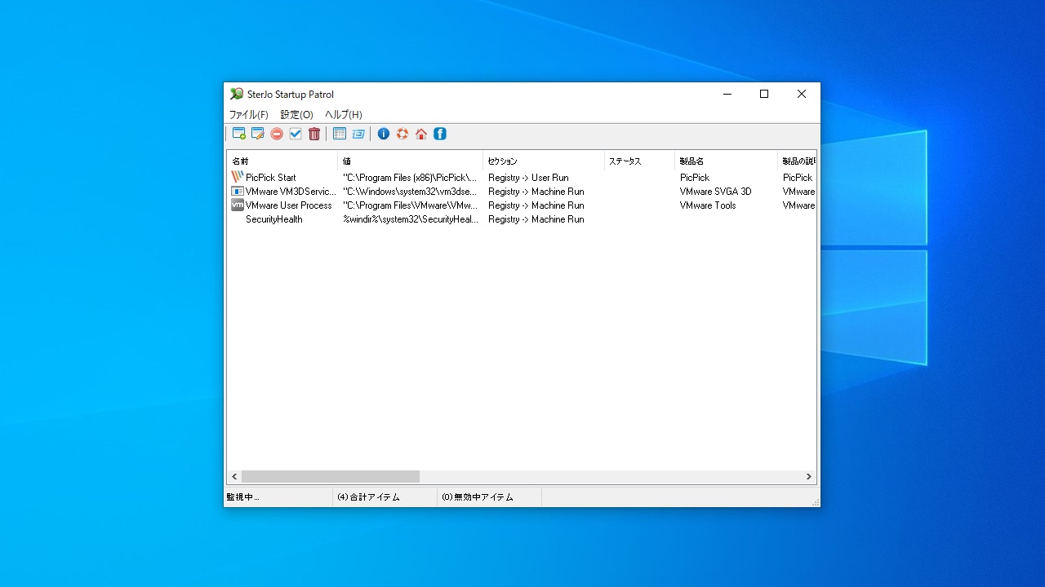Viewport: 1045px width, 587px height.
Task: Click the scroll left arrow
Action: (x=234, y=476)
